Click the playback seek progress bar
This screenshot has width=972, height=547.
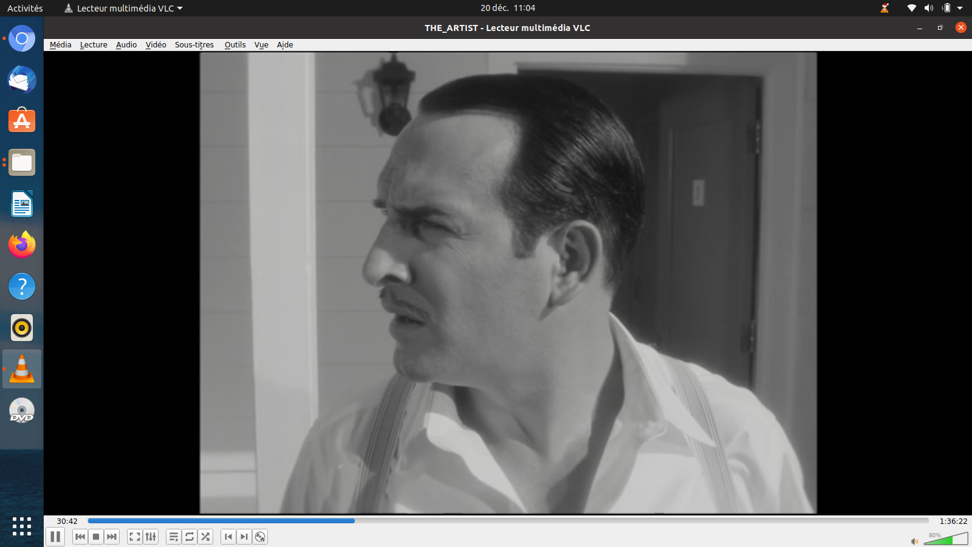[508, 521]
